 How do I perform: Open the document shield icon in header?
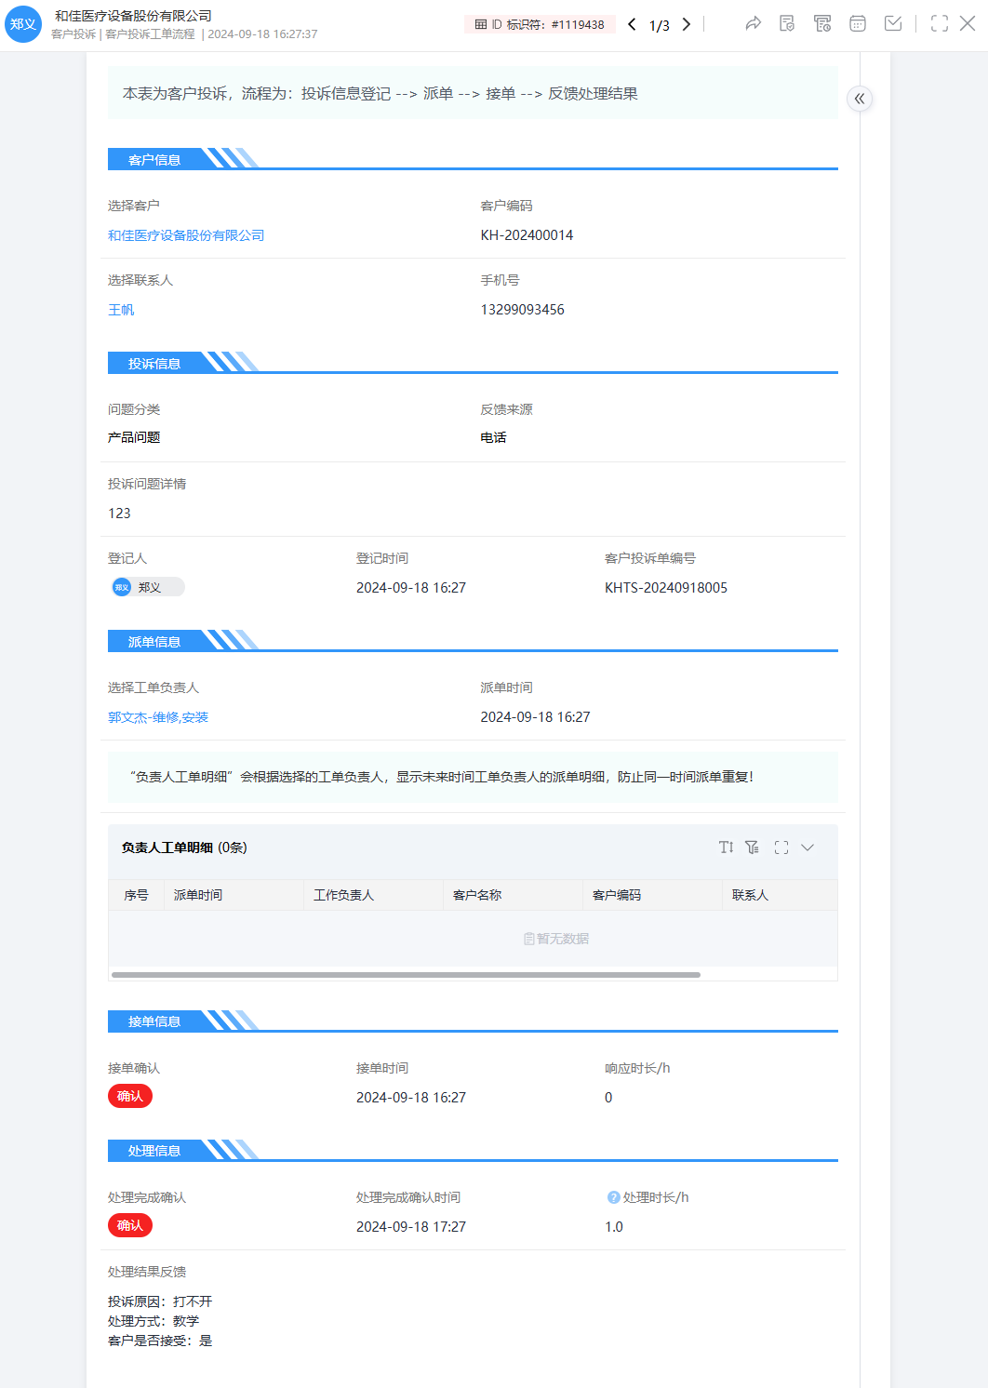(x=787, y=24)
